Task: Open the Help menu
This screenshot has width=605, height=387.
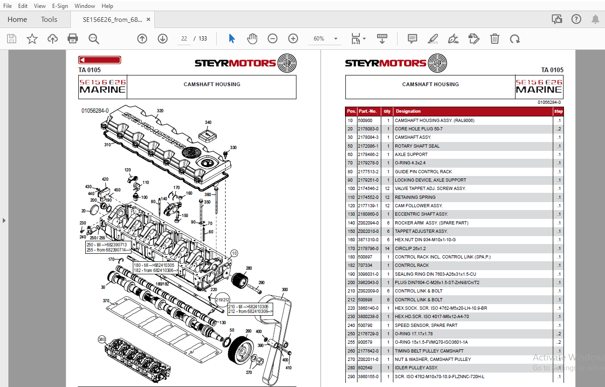Action: (107, 6)
